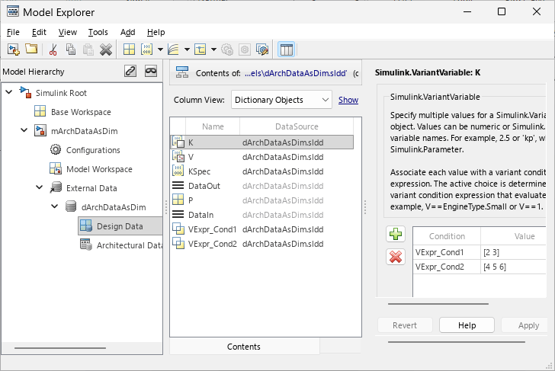The height and width of the screenshot is (371, 555).
Task: Click the New Model toolbar icon
Action: [x=14, y=50]
